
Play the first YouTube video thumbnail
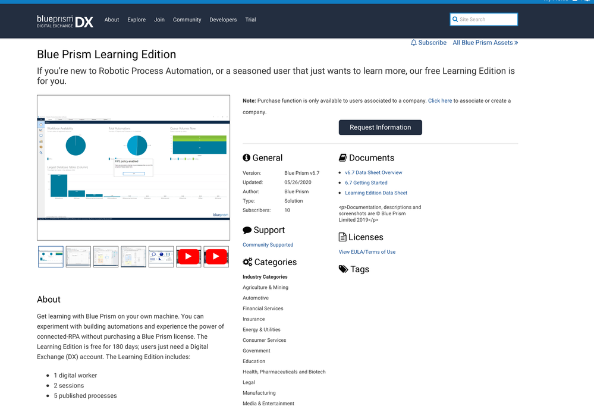pos(188,257)
